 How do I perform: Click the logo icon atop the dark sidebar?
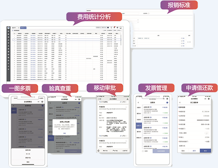(8, 28)
